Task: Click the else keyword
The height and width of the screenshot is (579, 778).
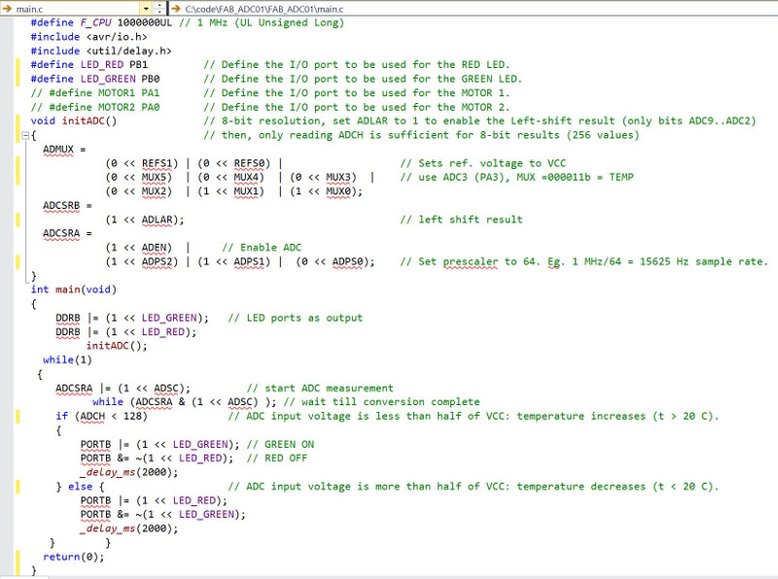Action: (x=80, y=487)
